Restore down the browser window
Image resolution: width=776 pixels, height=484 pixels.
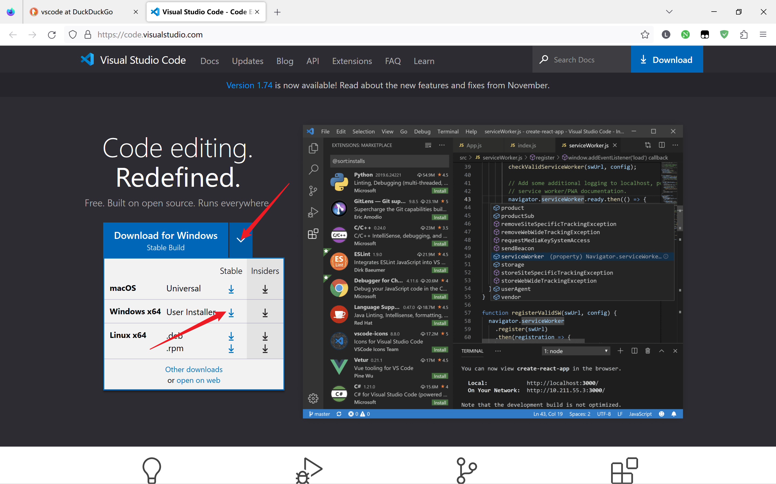click(x=739, y=12)
